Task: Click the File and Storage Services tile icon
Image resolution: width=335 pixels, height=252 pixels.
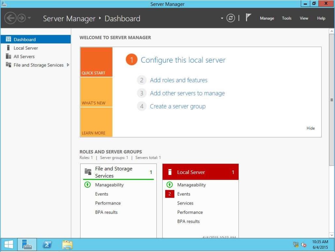Action: pyautogui.click(x=89, y=171)
